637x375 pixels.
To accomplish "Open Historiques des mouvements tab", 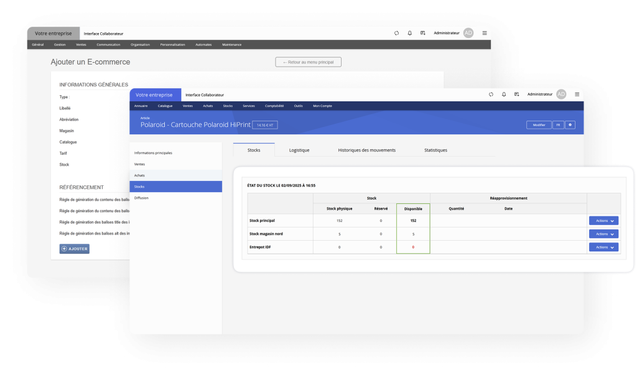I will coord(366,150).
